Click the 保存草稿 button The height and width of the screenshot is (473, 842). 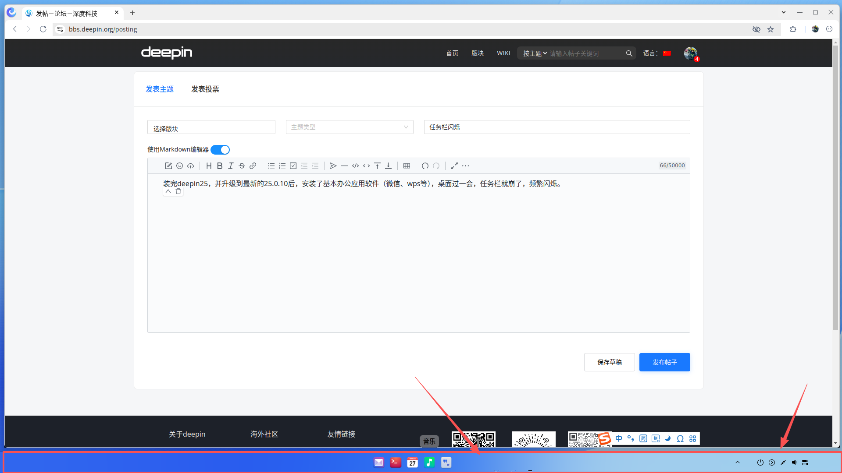(x=609, y=362)
